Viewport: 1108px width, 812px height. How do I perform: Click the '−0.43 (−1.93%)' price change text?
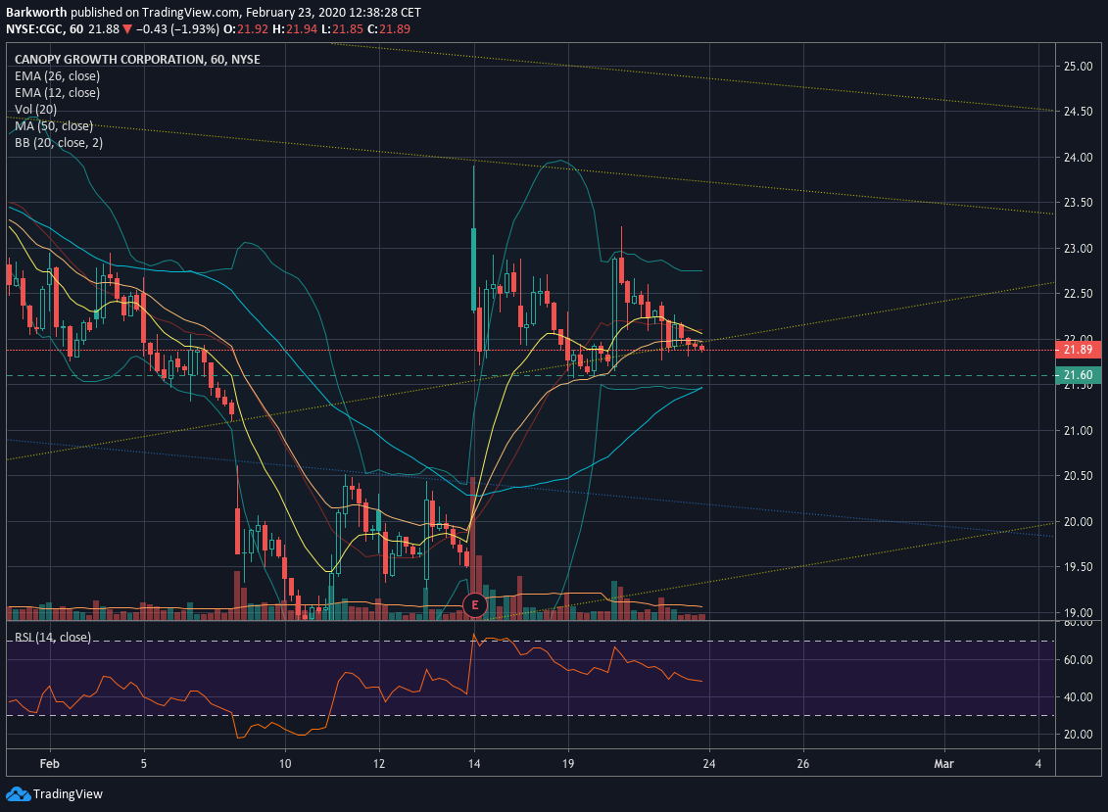tap(177, 29)
